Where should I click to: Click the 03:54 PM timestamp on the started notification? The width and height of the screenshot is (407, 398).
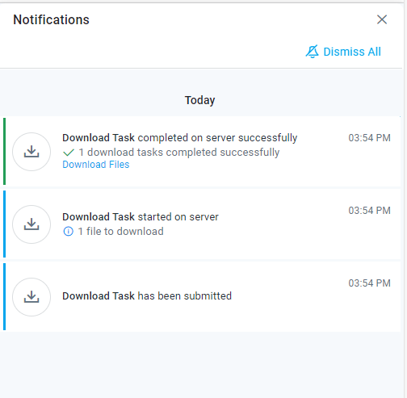tap(369, 211)
